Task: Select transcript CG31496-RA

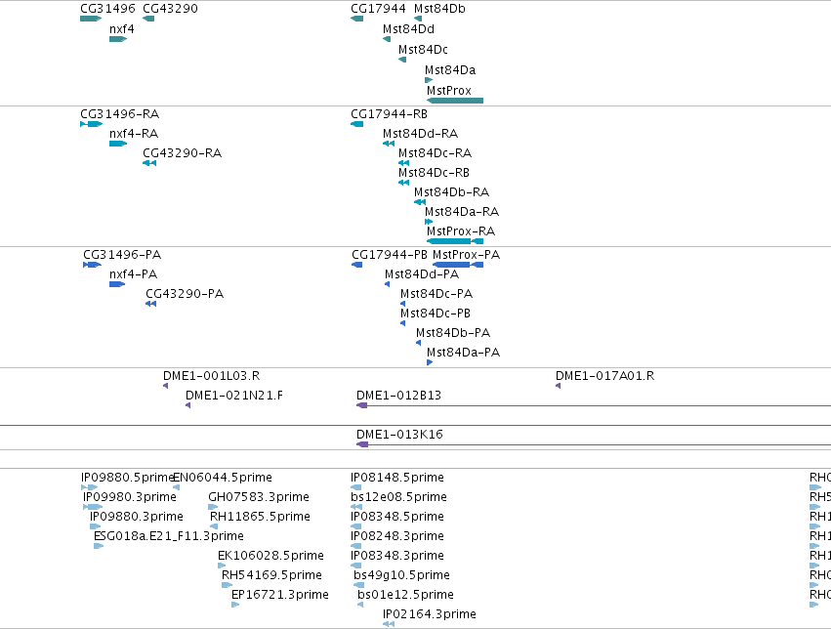Action: 120,114
